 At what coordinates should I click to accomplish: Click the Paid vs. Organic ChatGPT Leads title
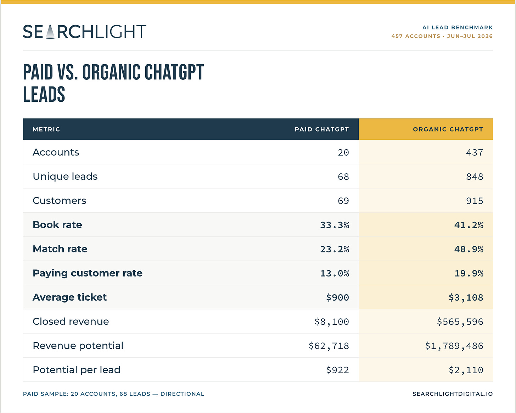pyautogui.click(x=113, y=83)
